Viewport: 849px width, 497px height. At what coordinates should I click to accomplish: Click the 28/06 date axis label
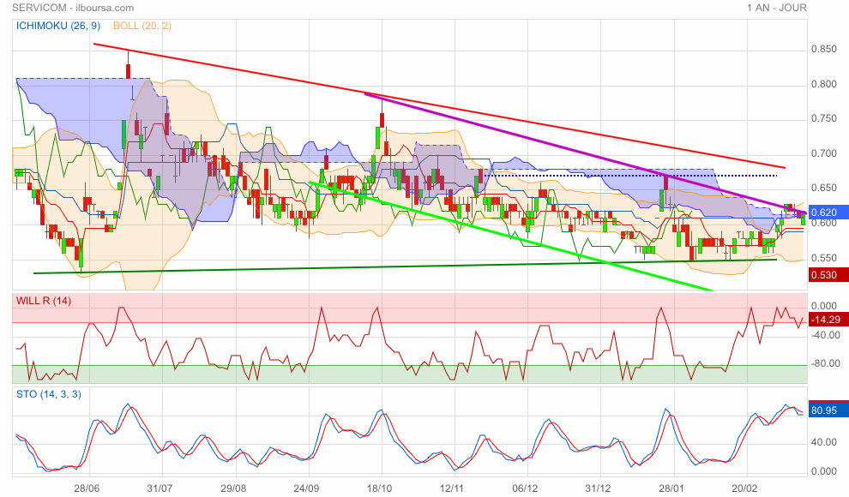(87, 488)
